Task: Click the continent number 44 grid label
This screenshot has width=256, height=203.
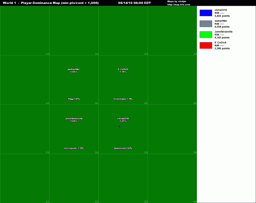Action: click(97, 103)
